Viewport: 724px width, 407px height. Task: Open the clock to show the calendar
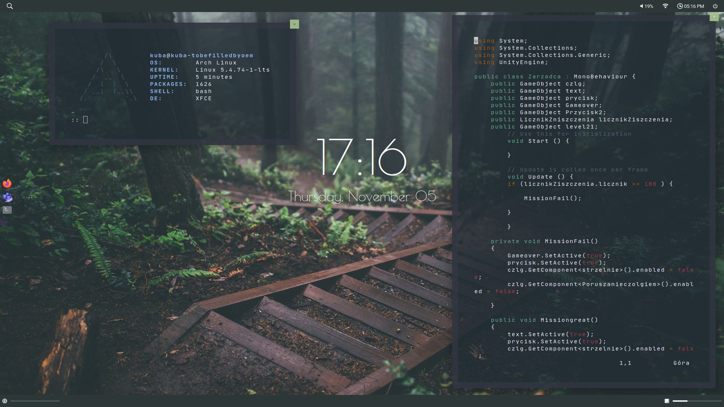tap(692, 6)
